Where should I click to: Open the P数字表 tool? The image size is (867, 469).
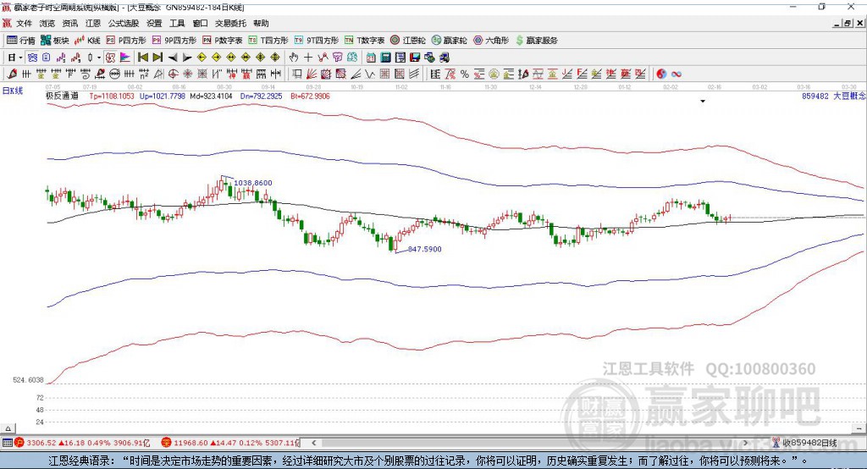pos(223,41)
